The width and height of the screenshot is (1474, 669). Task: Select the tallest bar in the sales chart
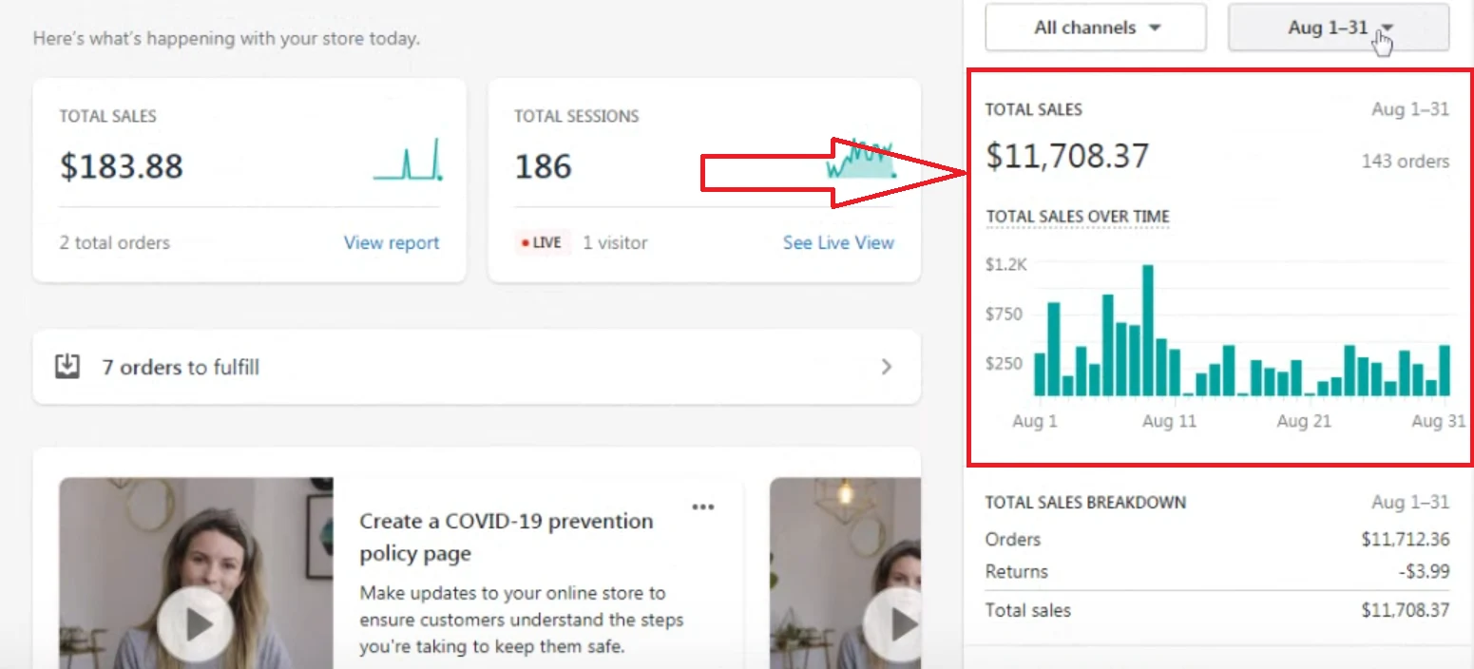coord(1147,330)
